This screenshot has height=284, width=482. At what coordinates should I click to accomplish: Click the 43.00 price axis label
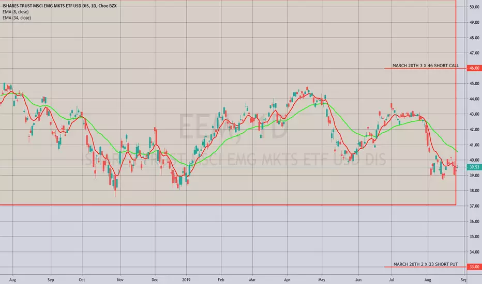[x=474, y=114]
